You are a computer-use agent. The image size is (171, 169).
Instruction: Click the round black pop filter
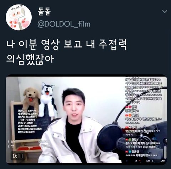109,138
